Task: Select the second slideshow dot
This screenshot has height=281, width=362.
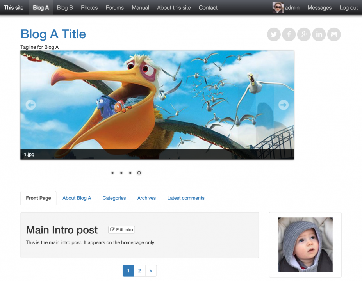Action: (121, 173)
